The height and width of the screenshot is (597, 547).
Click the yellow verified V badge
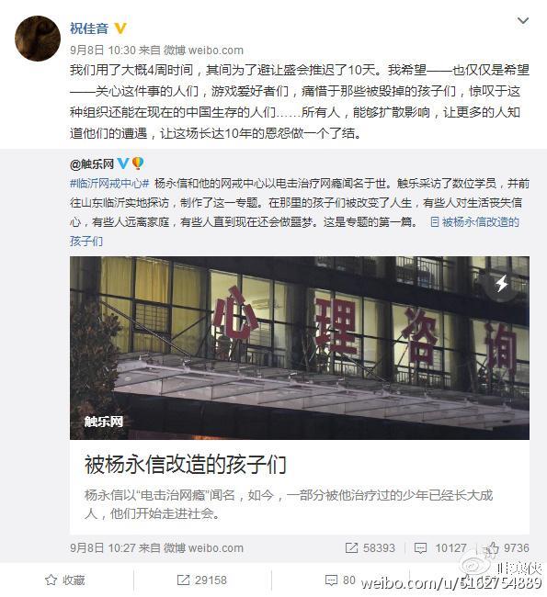pos(120,28)
